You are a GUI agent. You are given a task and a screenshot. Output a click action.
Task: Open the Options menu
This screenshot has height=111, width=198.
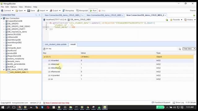point(14,7)
